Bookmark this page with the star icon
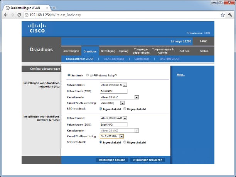Image resolution: width=236 pixels, height=177 pixels. click(x=223, y=15)
